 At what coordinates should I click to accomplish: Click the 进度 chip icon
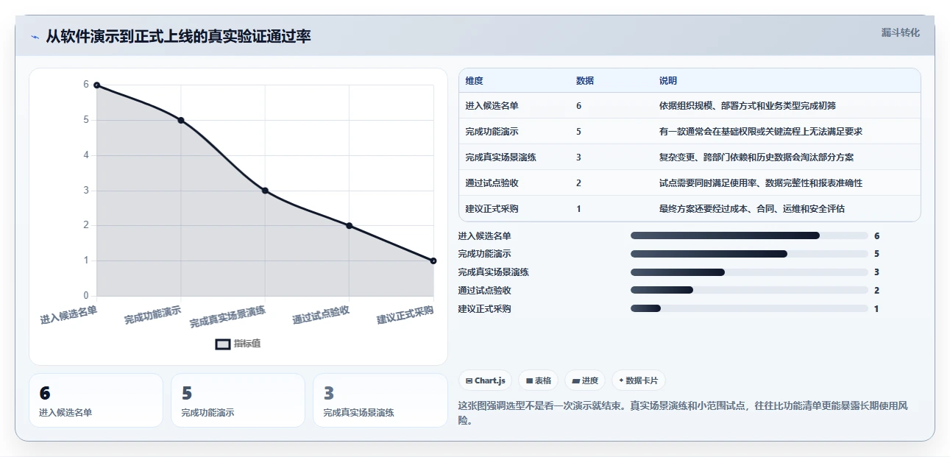[575, 381]
